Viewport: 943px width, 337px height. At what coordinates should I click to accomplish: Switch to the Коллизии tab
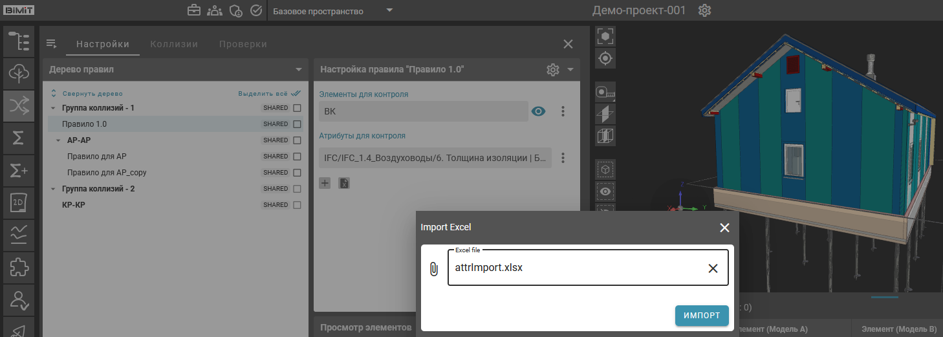[x=174, y=44]
